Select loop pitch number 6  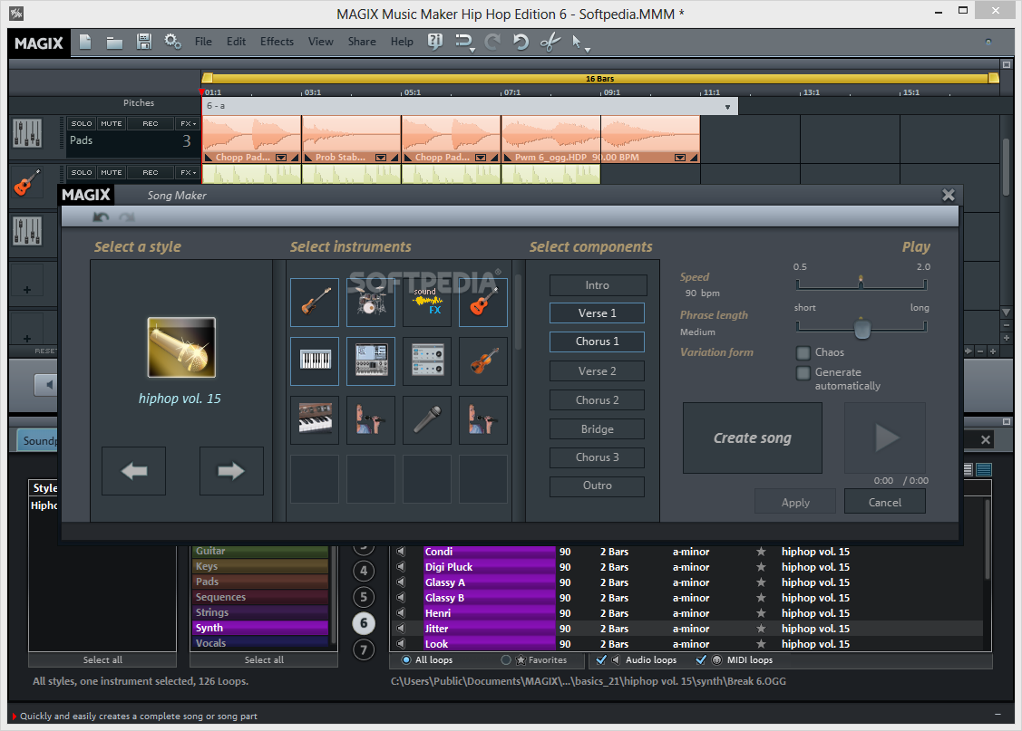pyautogui.click(x=364, y=623)
